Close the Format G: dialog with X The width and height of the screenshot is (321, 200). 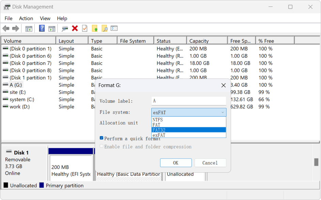tap(224, 85)
